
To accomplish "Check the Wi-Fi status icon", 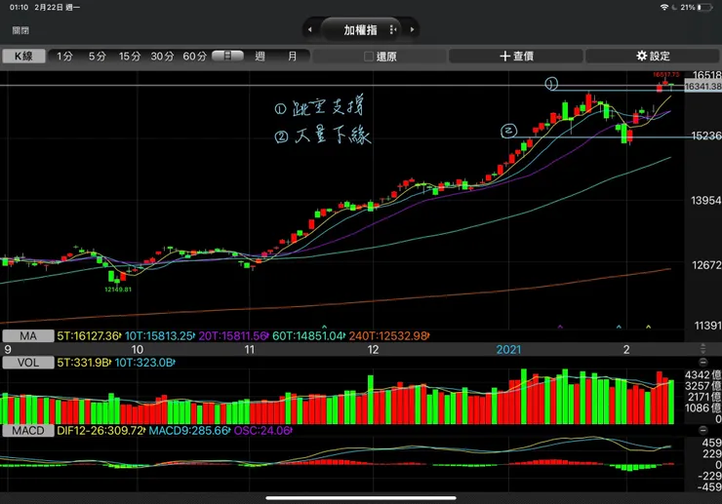I will (664, 8).
